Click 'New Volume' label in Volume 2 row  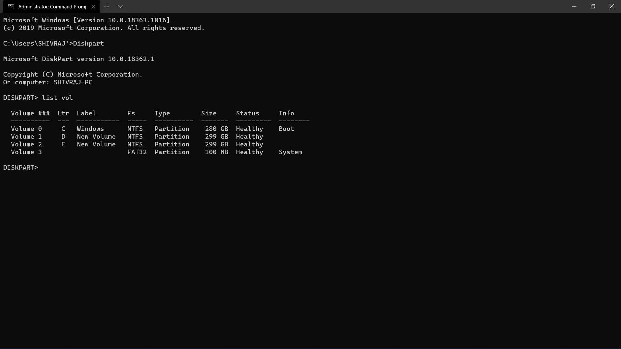pos(96,144)
